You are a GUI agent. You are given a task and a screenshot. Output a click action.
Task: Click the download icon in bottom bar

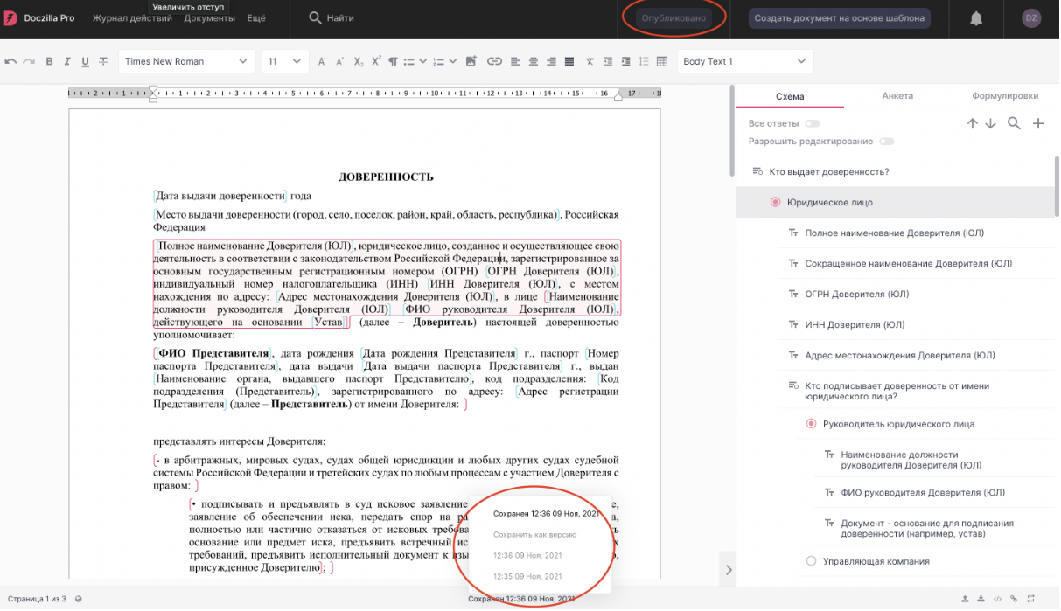click(981, 599)
